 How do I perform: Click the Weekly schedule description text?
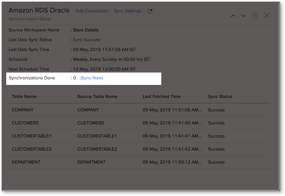click(112, 59)
